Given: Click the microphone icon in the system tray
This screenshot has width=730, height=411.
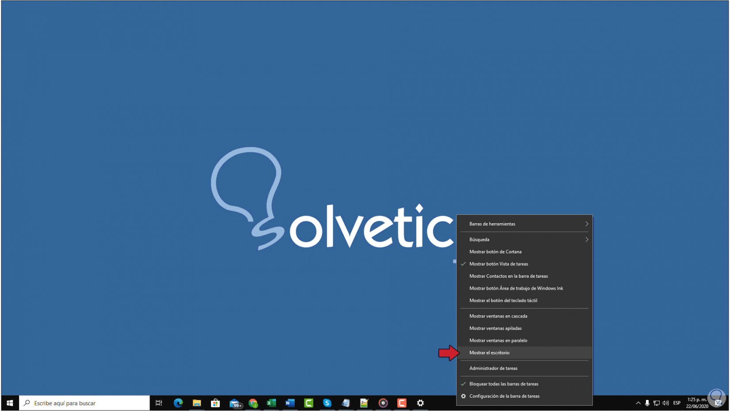Looking at the screenshot, I should click(647, 403).
